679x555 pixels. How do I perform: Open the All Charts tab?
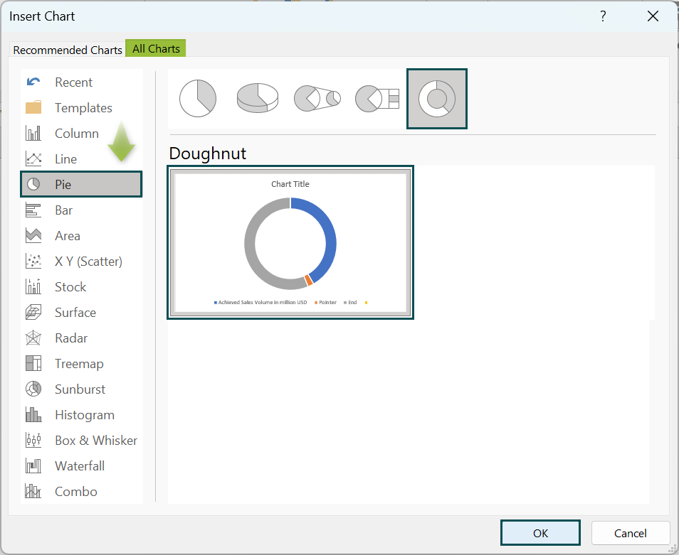[155, 48]
